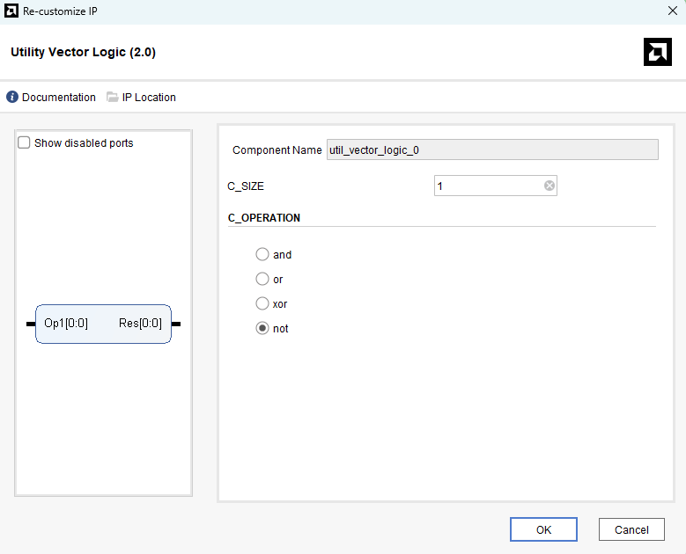Choose the 'xor' operation option
The image size is (686, 554).
(x=262, y=303)
